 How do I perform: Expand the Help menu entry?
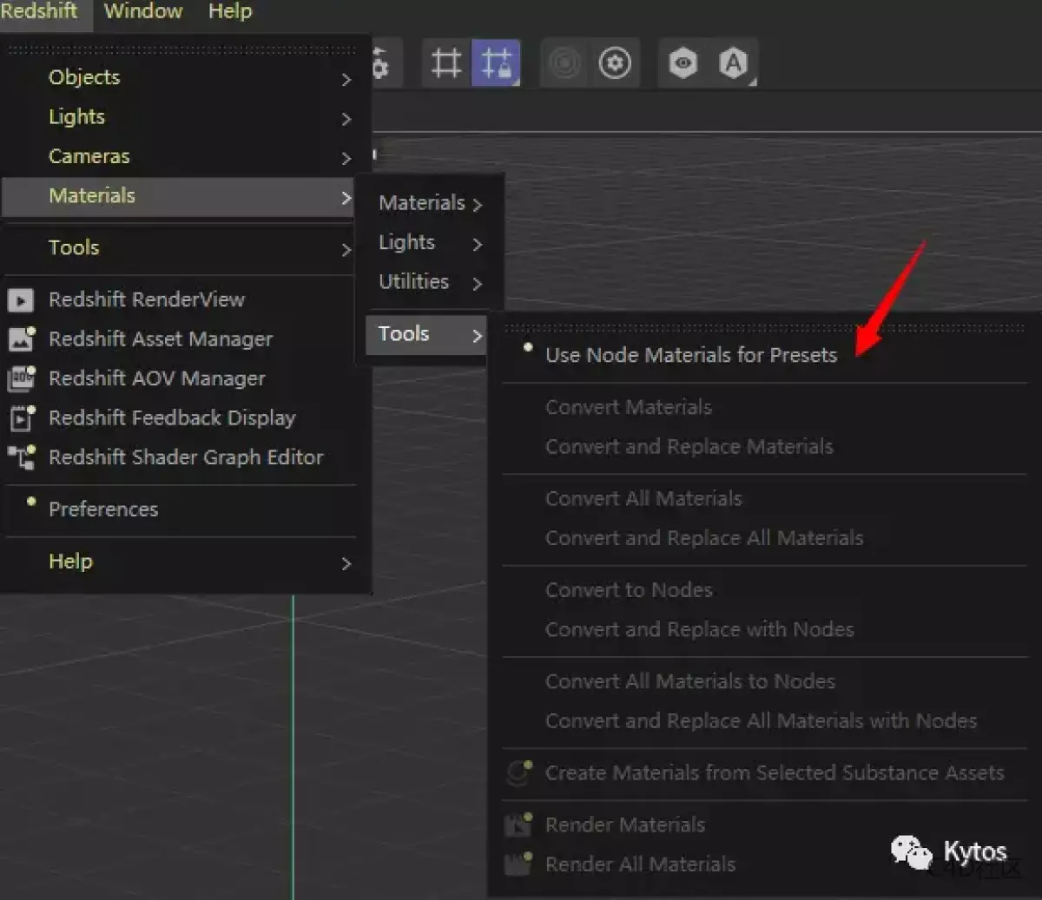(70, 561)
